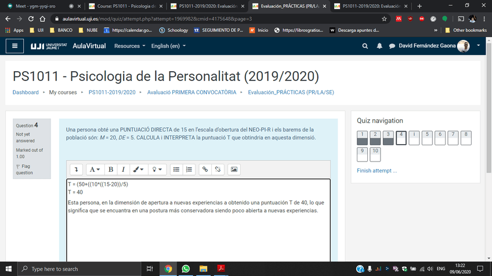Image resolution: width=492 pixels, height=276 pixels.
Task: Expand the Resources menu
Action: [129, 46]
